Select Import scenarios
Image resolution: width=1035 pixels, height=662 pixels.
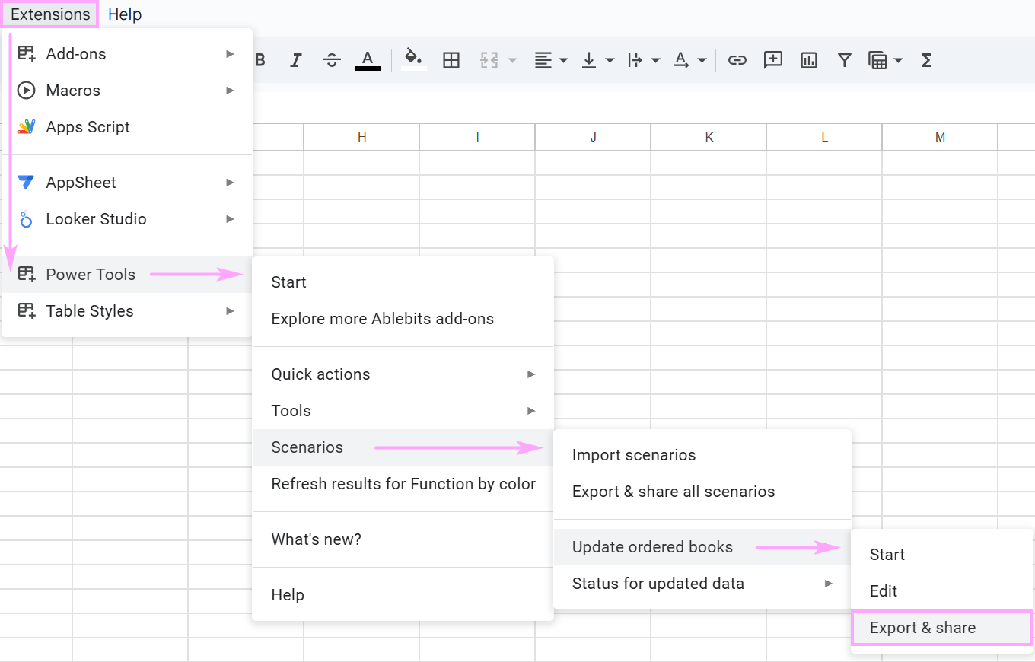(702, 455)
